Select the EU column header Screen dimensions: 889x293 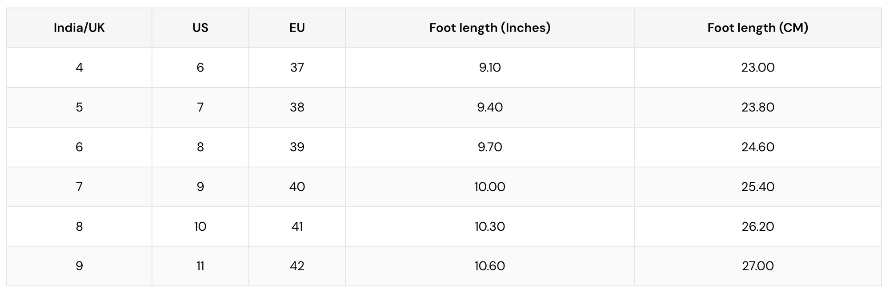297,28
